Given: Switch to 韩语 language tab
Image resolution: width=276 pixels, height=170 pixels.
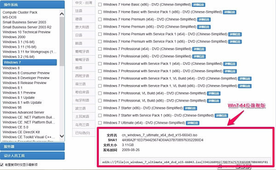Looking at the screenshot, I should tap(84, 43).
